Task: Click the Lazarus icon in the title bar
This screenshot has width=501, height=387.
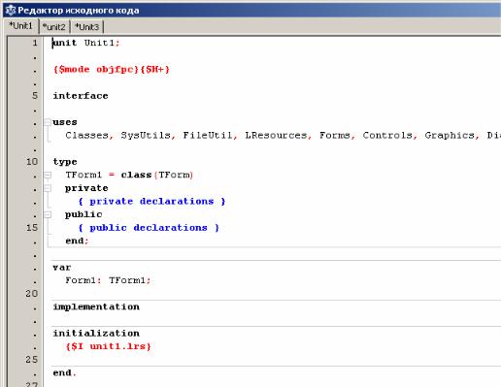Action: coord(11,11)
